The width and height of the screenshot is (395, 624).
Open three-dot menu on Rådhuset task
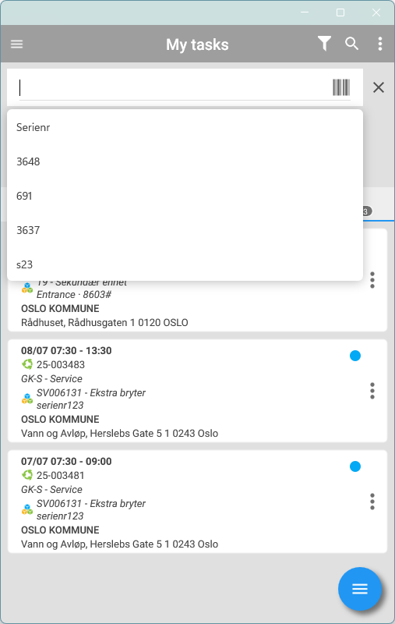(x=372, y=280)
